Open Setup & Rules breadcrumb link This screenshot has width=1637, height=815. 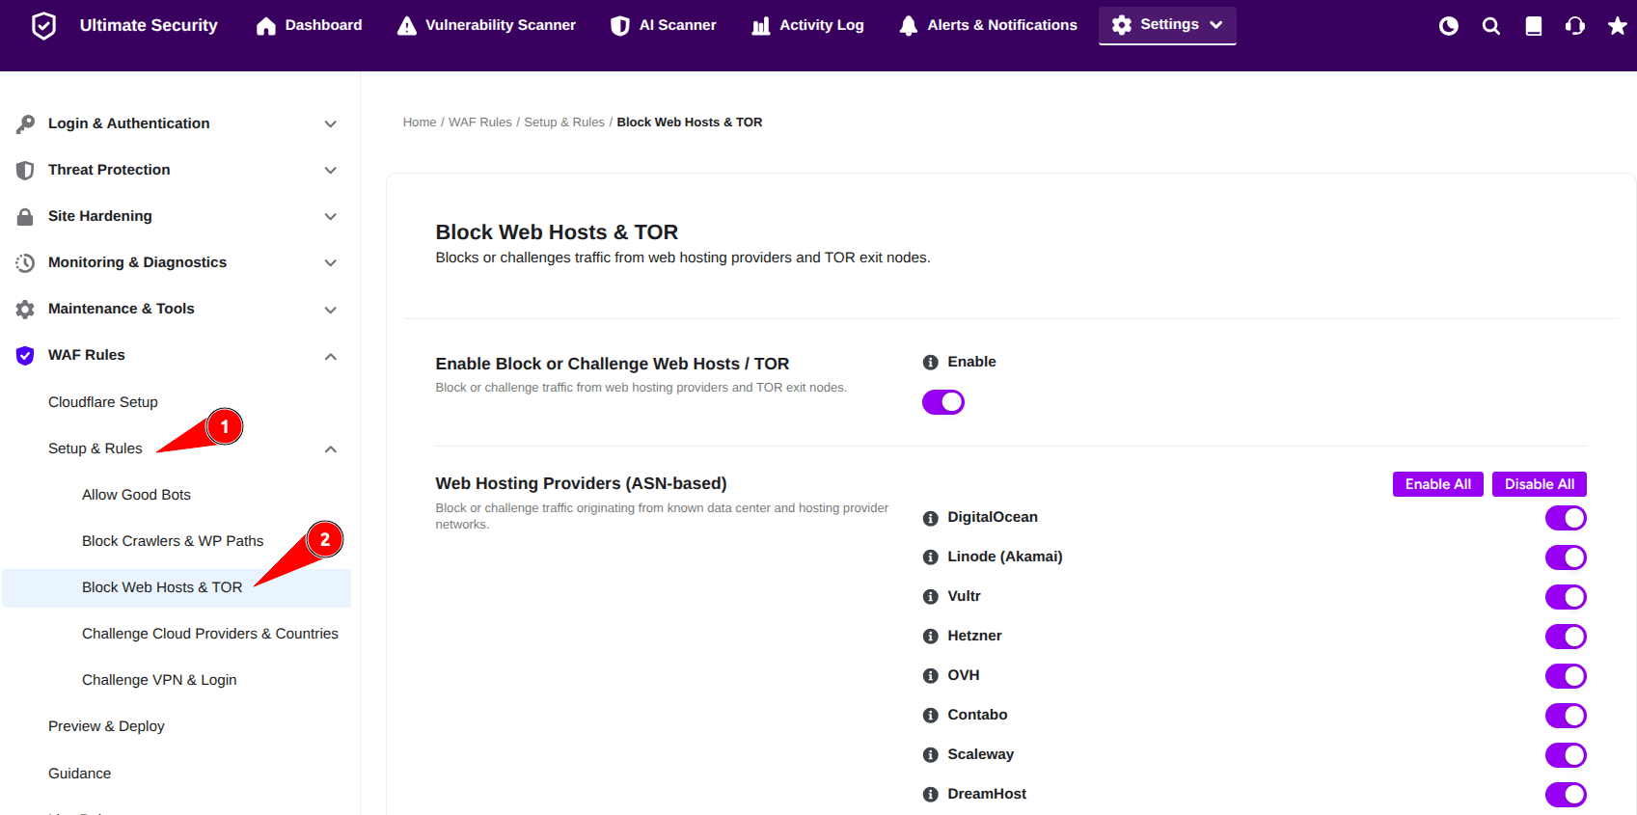(564, 122)
